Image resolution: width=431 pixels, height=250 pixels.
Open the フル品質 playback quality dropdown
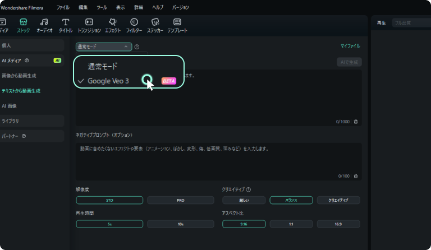coord(411,23)
